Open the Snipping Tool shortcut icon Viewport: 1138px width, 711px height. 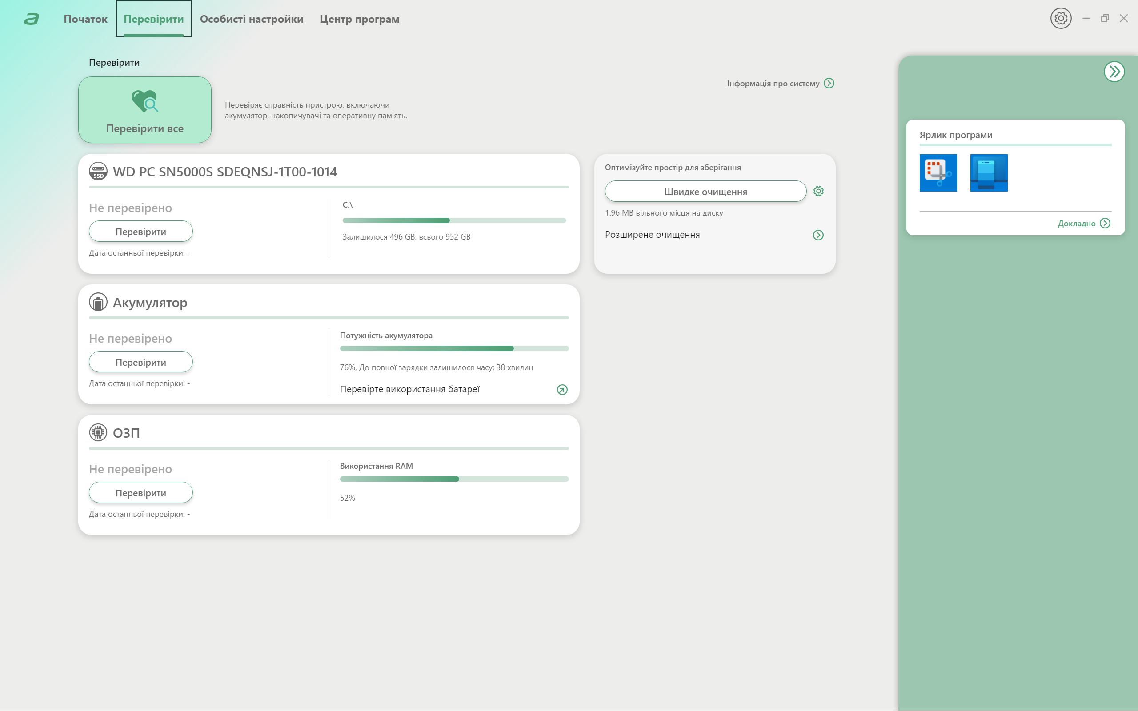(x=938, y=172)
